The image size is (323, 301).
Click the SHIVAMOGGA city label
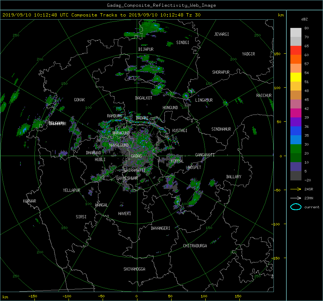click(134, 269)
